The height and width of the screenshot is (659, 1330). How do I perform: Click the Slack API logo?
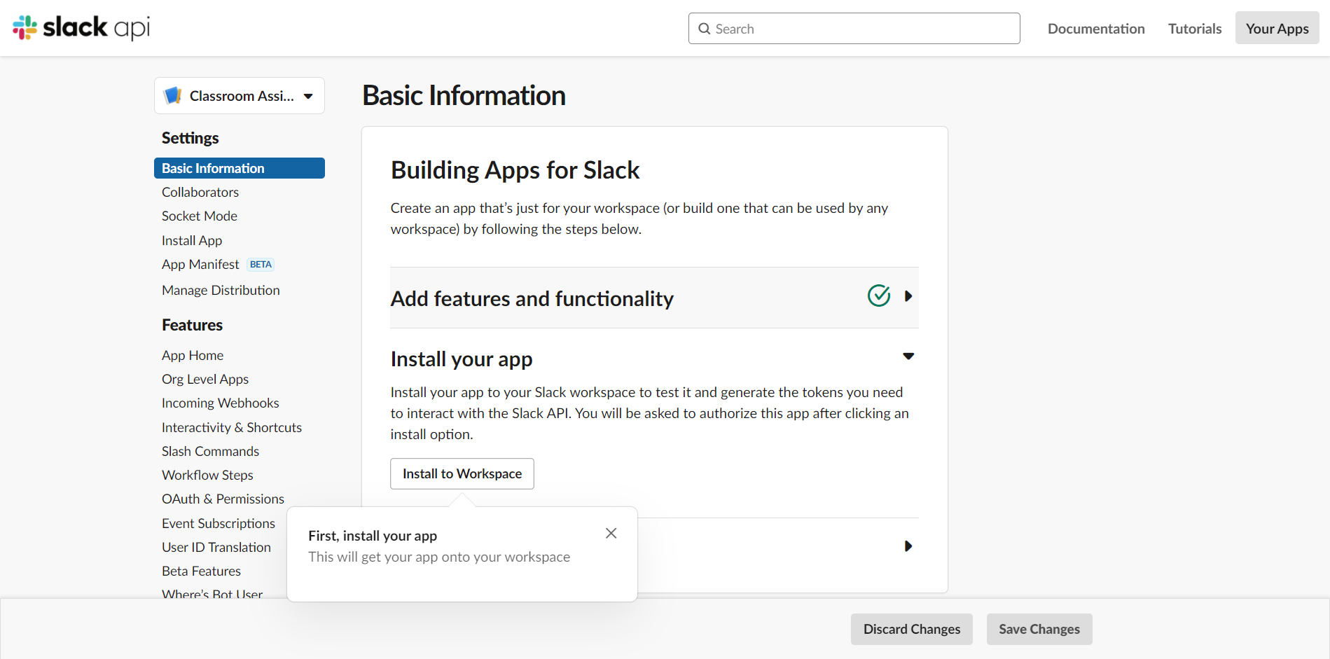pyautogui.click(x=81, y=28)
